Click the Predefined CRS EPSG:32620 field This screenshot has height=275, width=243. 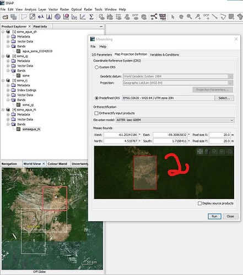(168, 98)
